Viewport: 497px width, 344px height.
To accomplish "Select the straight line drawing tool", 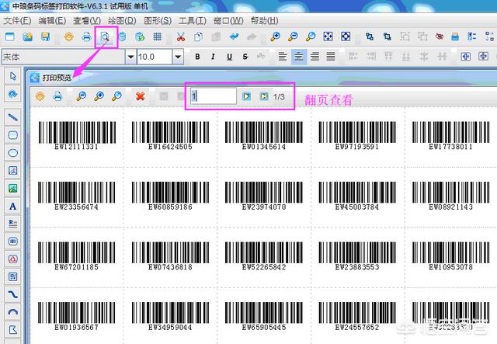I will click(12, 117).
